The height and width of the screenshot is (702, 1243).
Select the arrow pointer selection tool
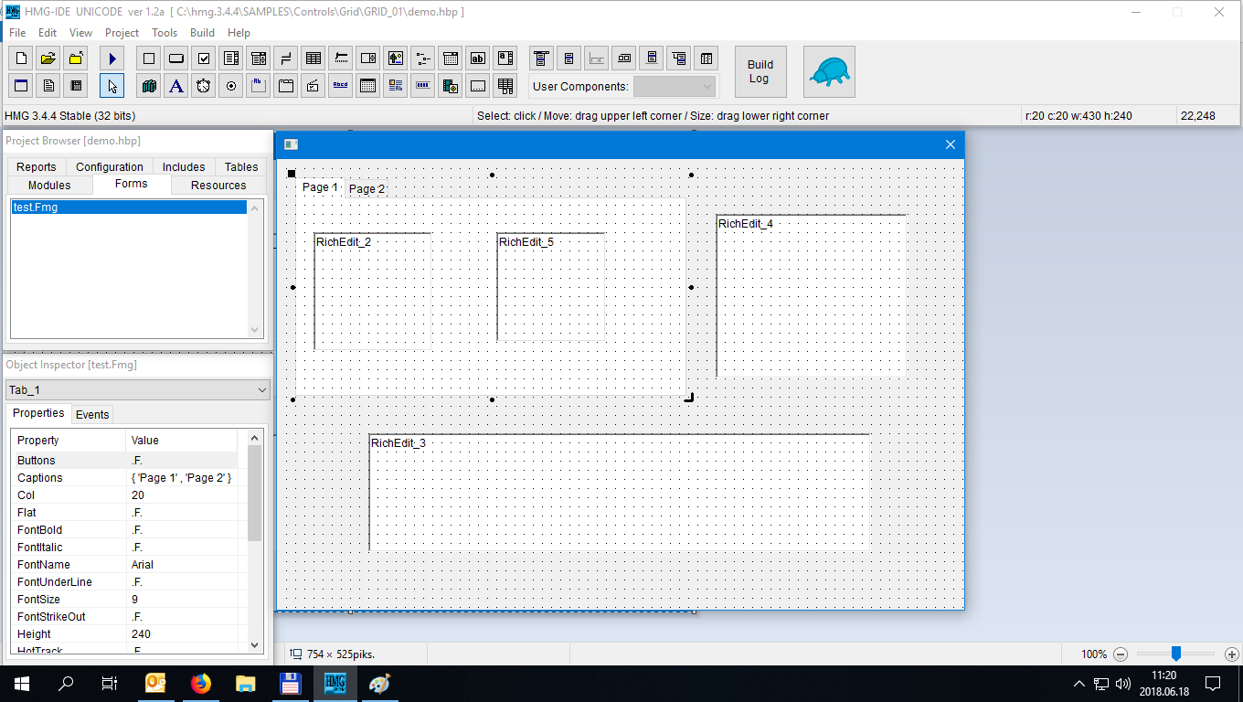[x=112, y=86]
